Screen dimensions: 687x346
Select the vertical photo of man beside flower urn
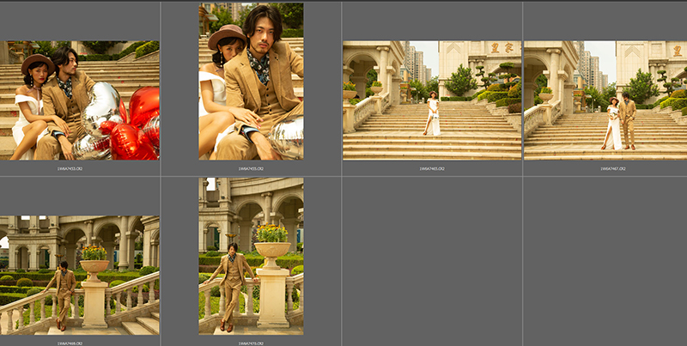click(251, 256)
